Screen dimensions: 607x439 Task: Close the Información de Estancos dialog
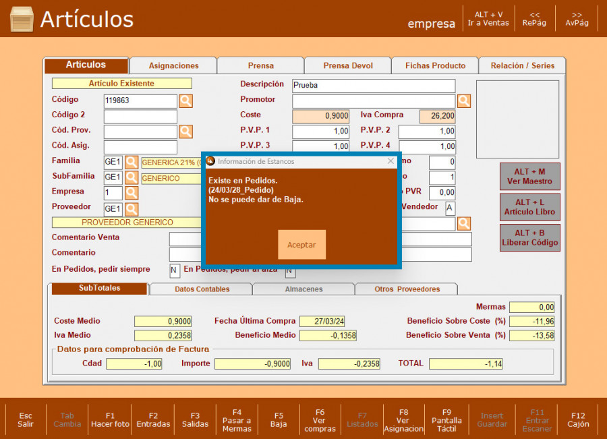click(x=391, y=161)
